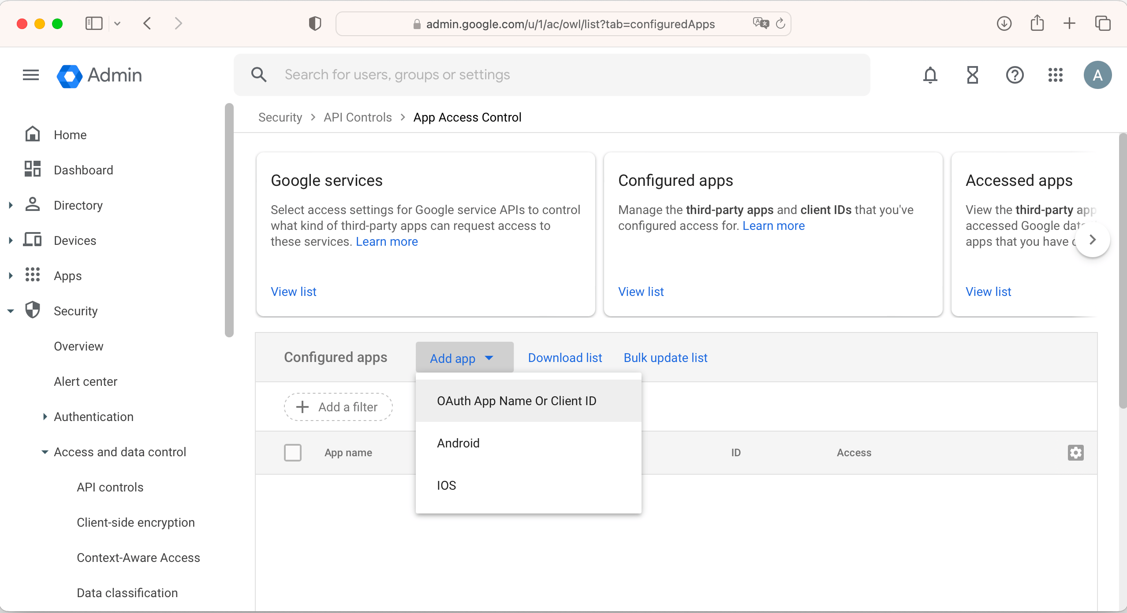This screenshot has height=613, width=1127.
Task: Select all apps checkbox in table header
Action: click(x=293, y=453)
